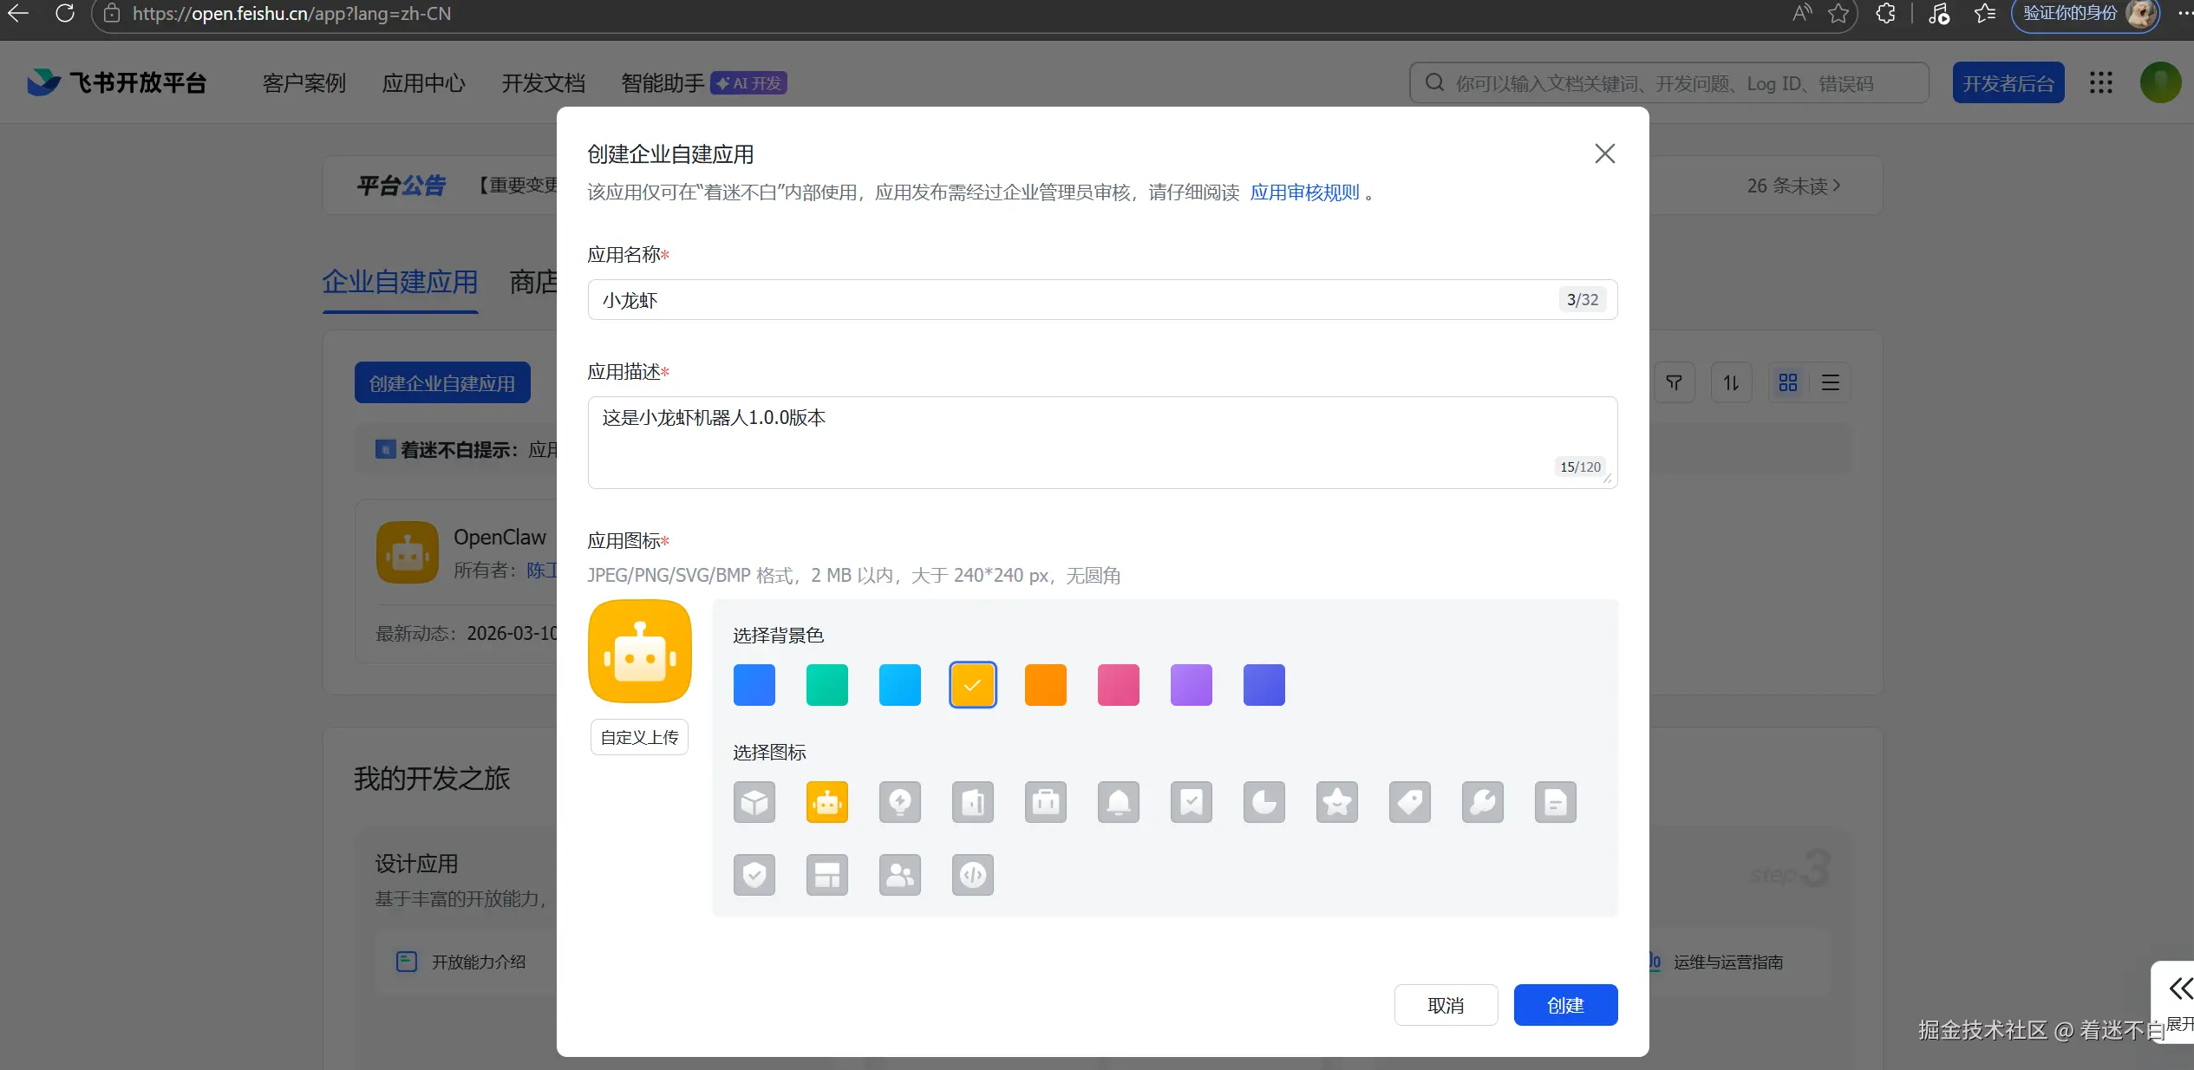Choose the shield checkmark app icon
Screen dimensions: 2194x1070
click(754, 876)
